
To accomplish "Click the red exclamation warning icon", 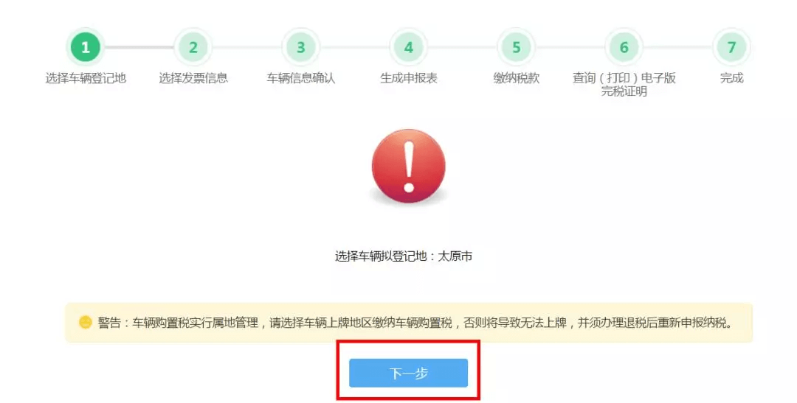I will pyautogui.click(x=409, y=167).
